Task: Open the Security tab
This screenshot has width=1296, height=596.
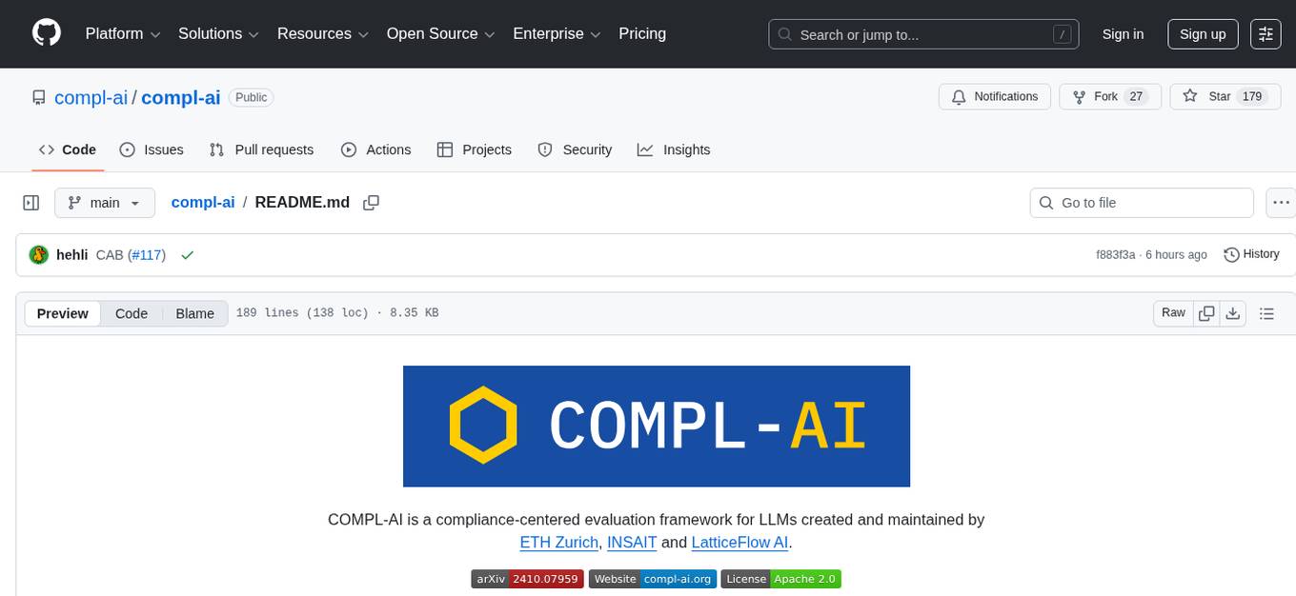Action: click(575, 149)
